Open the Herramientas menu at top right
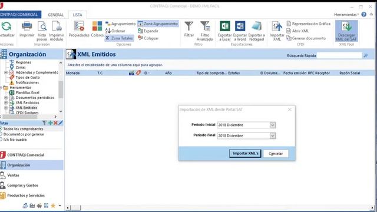Image resolution: width=377 pixels, height=212 pixels. pyautogui.click(x=346, y=15)
